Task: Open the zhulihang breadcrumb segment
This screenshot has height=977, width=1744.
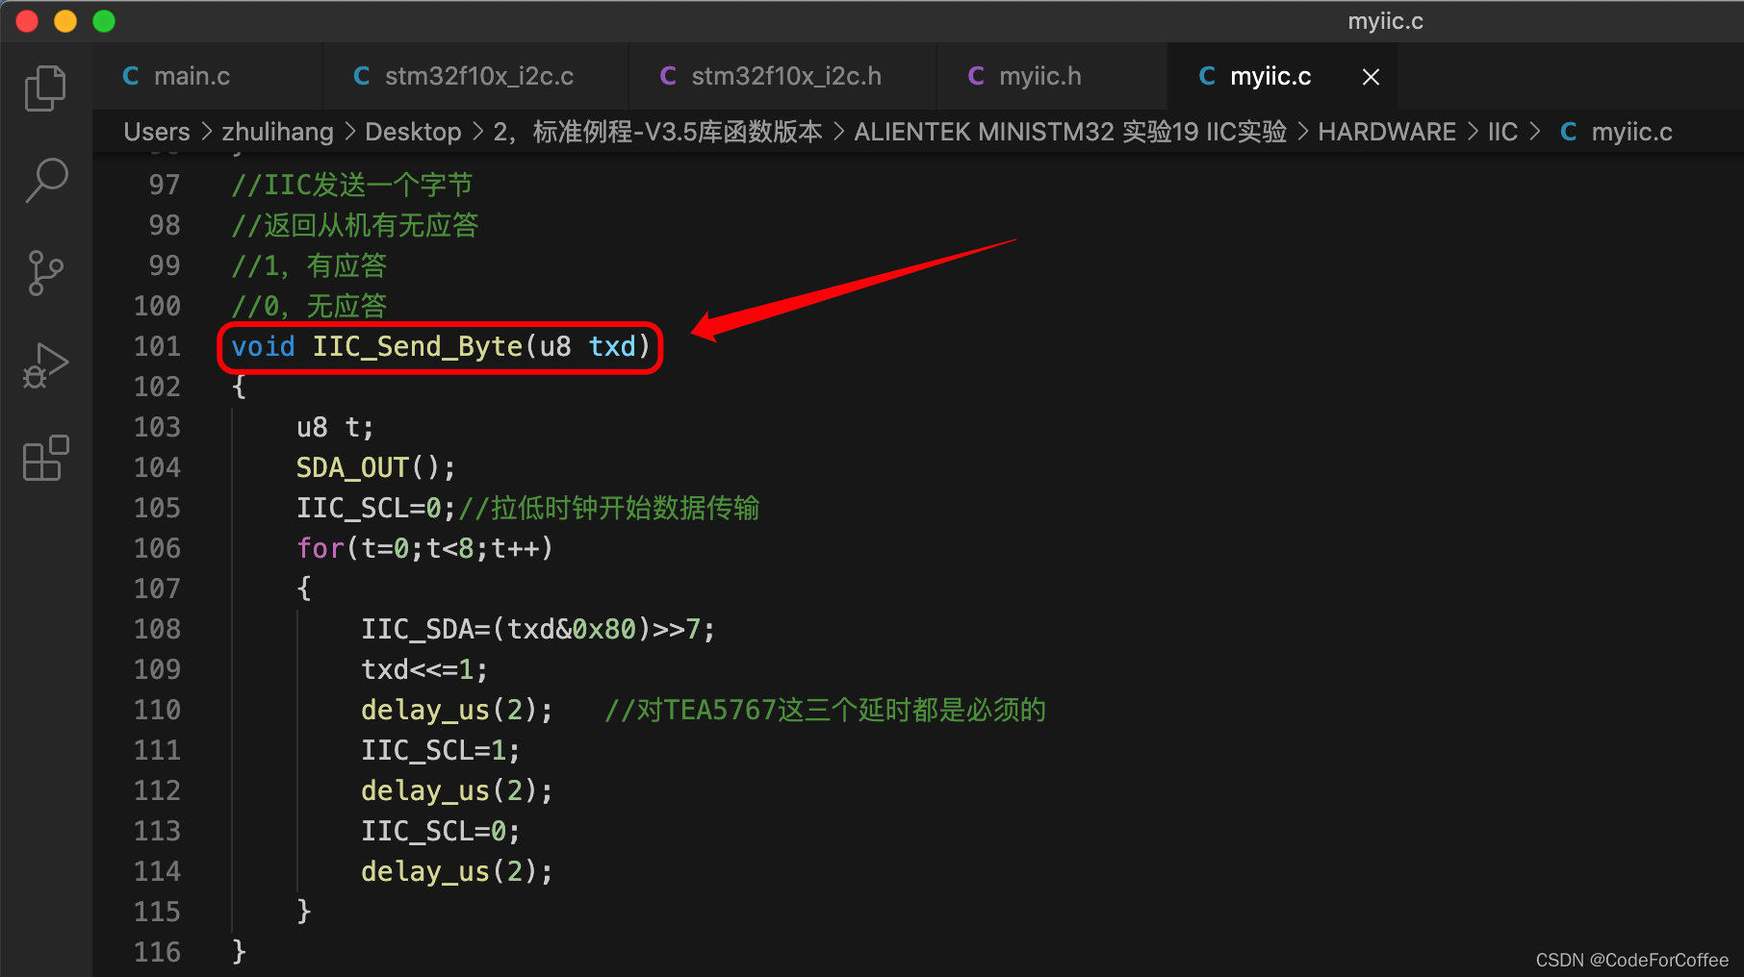Action: [277, 132]
